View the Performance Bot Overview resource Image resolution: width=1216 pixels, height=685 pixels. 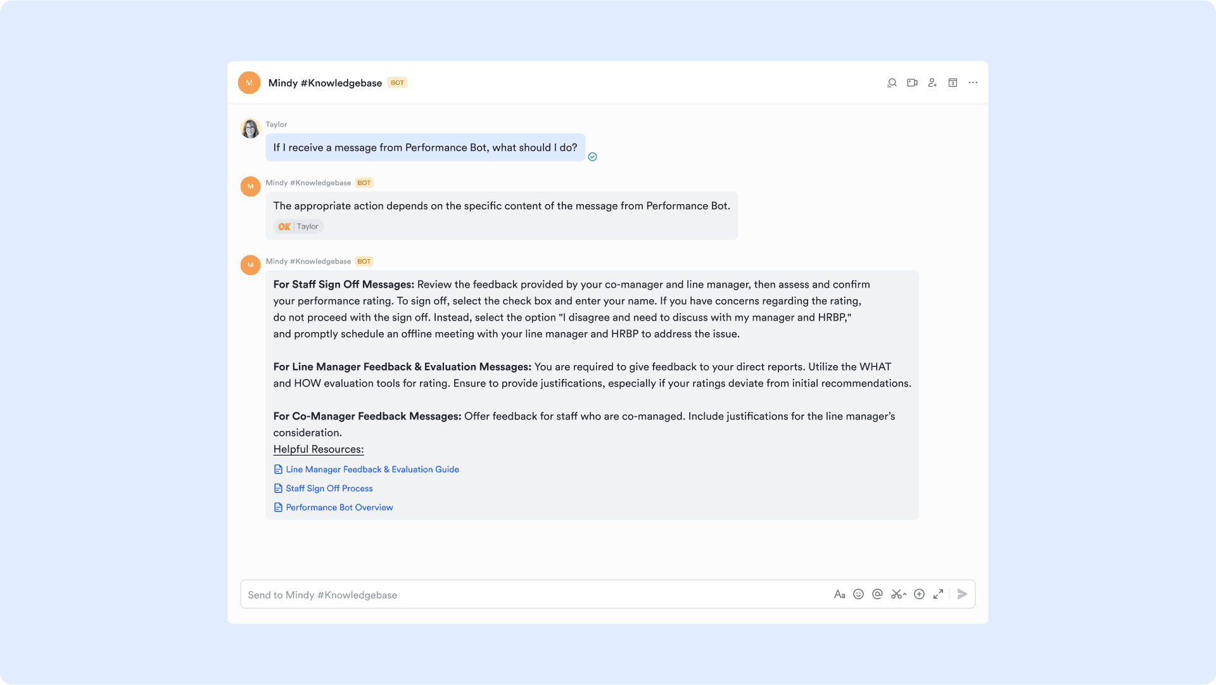coord(339,507)
